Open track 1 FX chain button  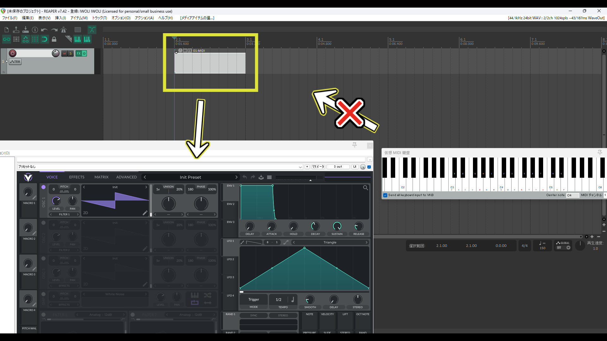pos(79,53)
